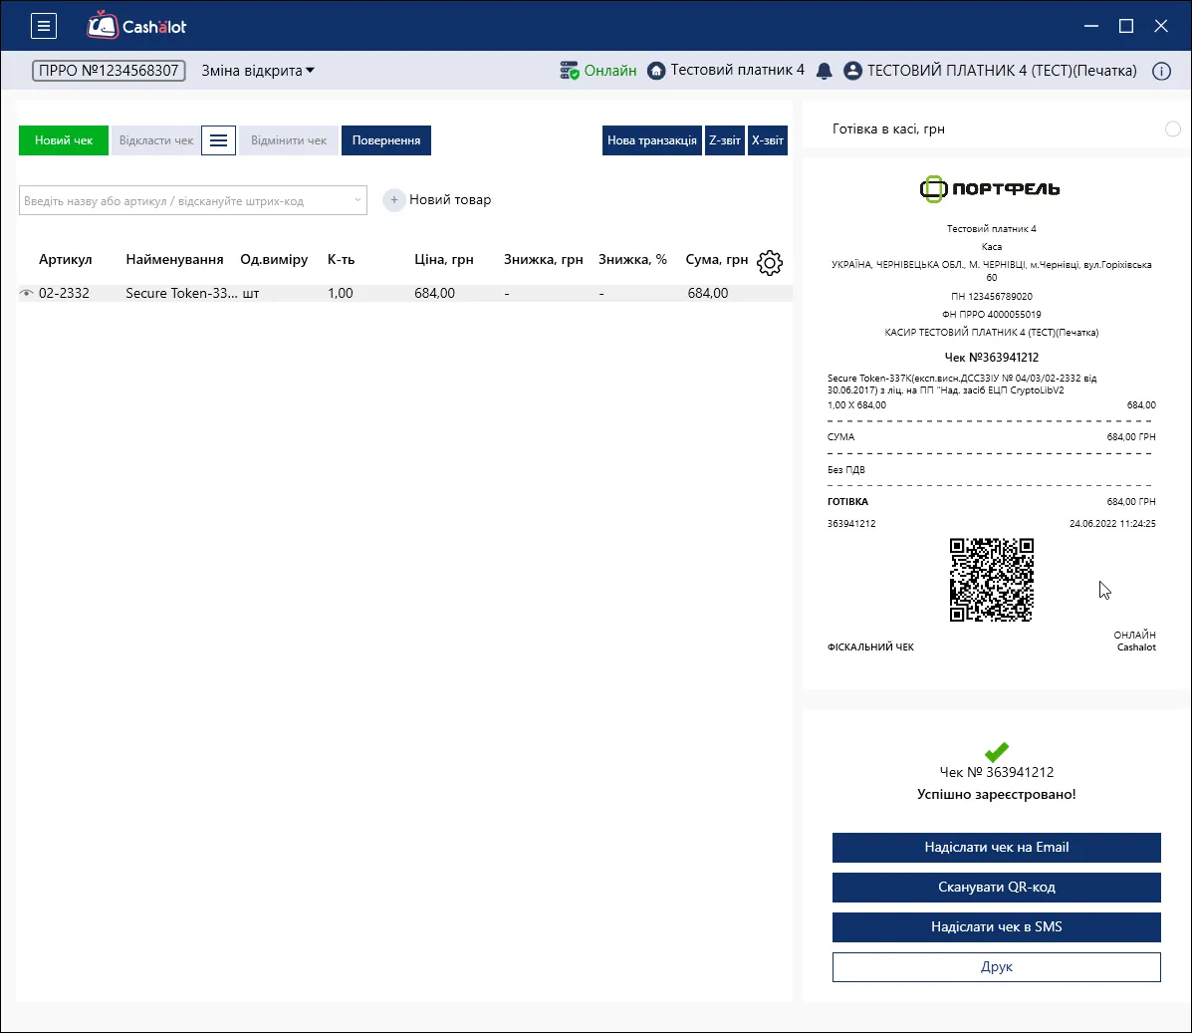Click green success checkmark
This screenshot has height=1033, width=1192.
pos(996,751)
